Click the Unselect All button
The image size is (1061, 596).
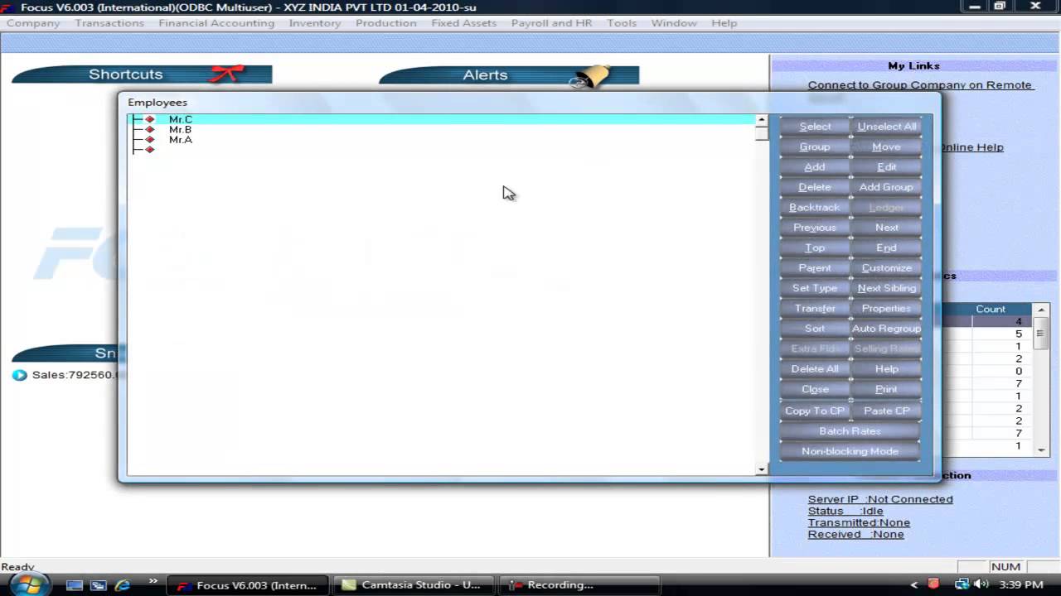[886, 127]
